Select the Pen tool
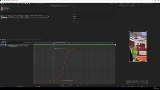This screenshot has width=160, height=90. (x=19, y=3)
